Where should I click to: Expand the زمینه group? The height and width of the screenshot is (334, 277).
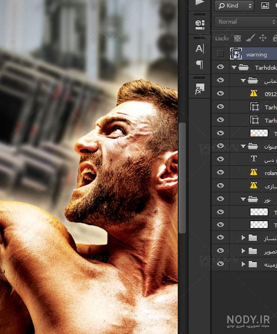point(244,264)
